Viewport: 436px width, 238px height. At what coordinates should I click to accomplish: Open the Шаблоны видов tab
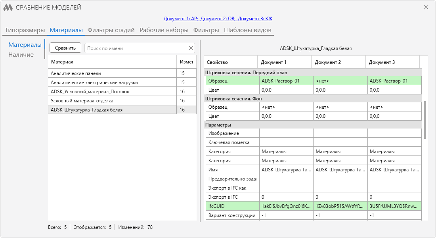pyautogui.click(x=247, y=30)
